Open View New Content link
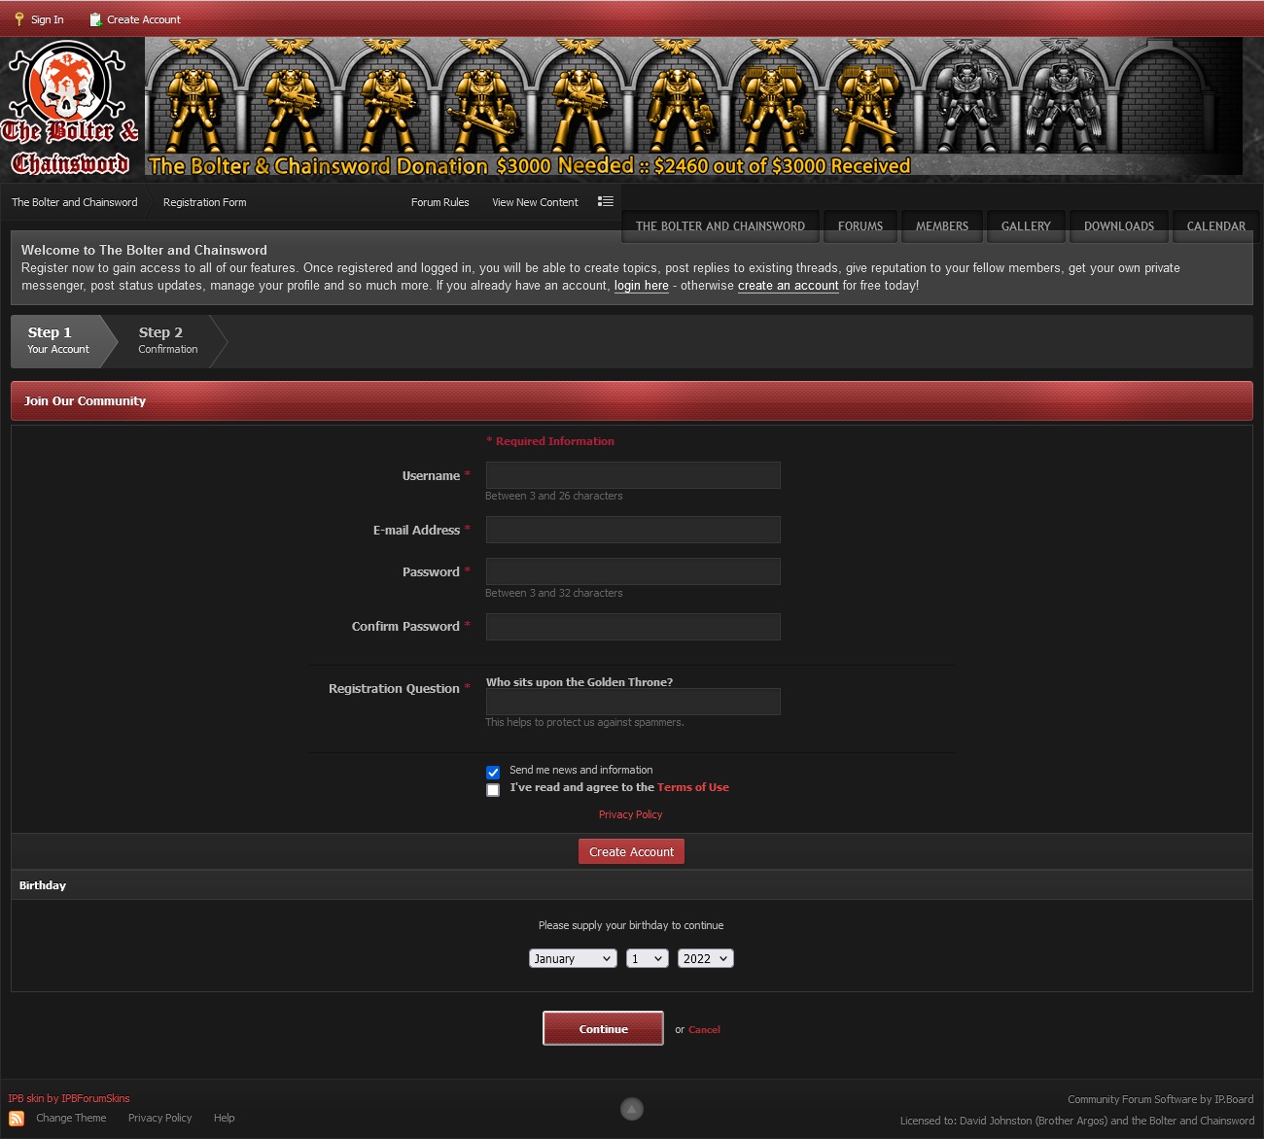The width and height of the screenshot is (1264, 1139). click(x=535, y=202)
